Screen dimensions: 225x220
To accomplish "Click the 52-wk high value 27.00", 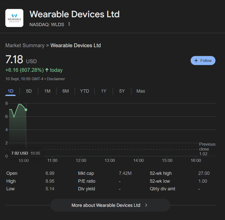I will point(204,173).
